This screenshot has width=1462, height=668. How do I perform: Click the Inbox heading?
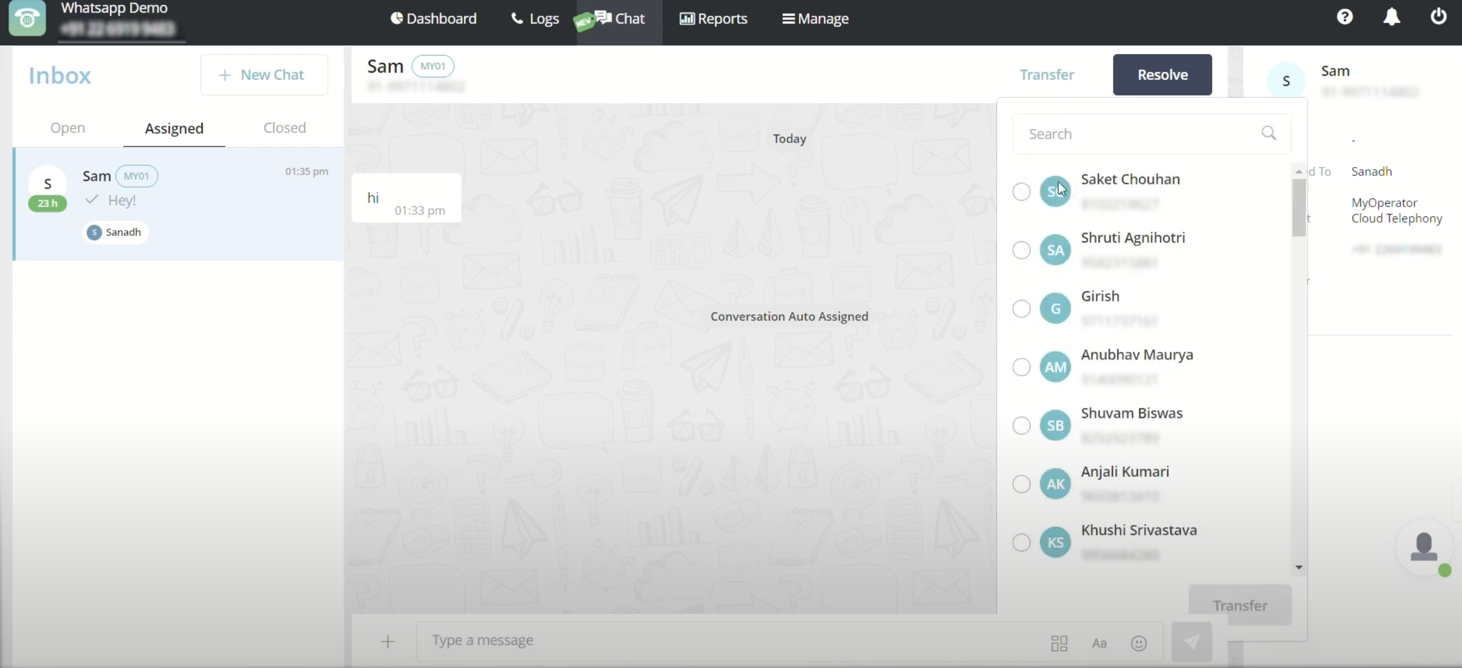(60, 75)
